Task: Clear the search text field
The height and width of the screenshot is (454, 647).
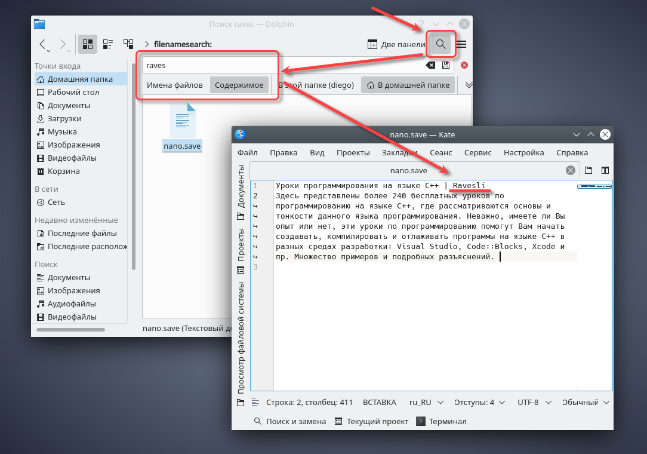Action: point(430,65)
